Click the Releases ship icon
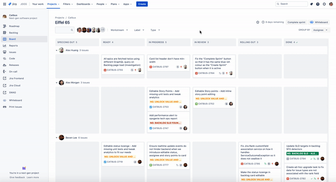This screenshot has width=336, height=182. point(5,65)
